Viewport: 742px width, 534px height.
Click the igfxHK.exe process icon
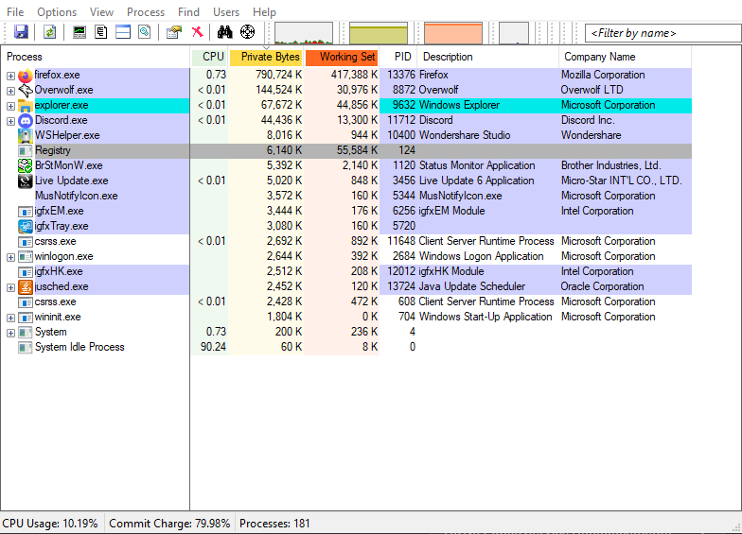pos(25,272)
